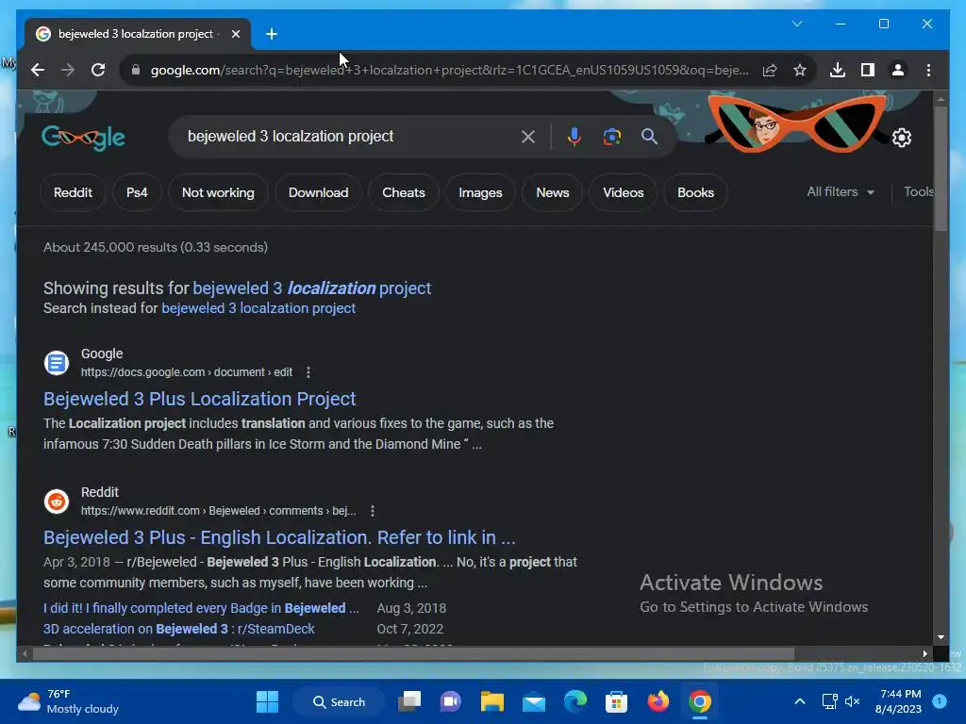Open '3D acceleration on Bejeweled 3 : r/SteamDeck' link
Image resolution: width=966 pixels, height=724 pixels.
[178, 629]
